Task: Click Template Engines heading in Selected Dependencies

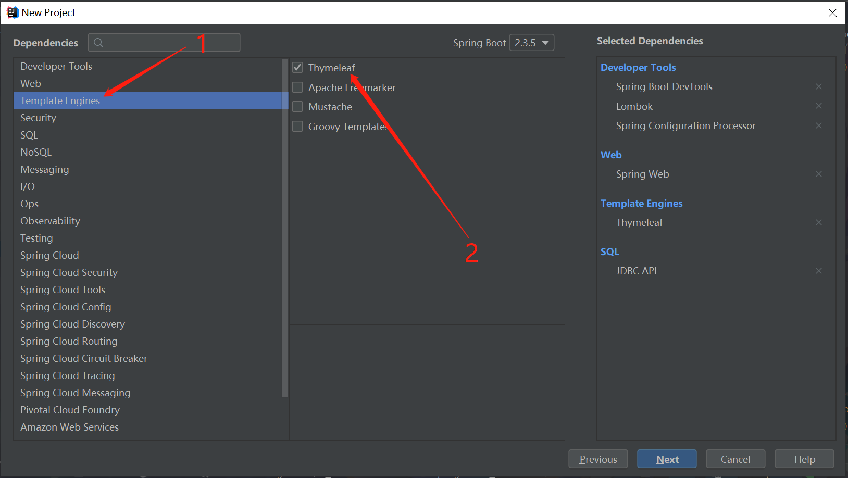Action: (641, 203)
